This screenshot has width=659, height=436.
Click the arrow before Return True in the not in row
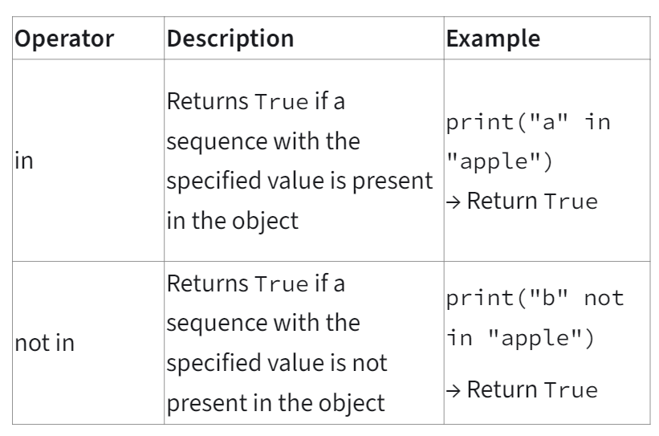pos(450,390)
